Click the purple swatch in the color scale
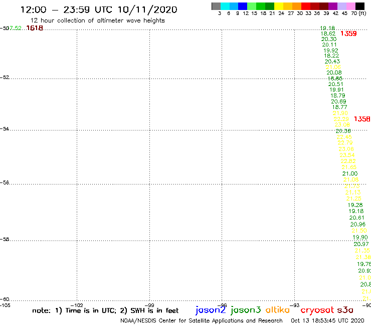Image resolution: width=371 pixels, height=325 pixels. point(333,6)
